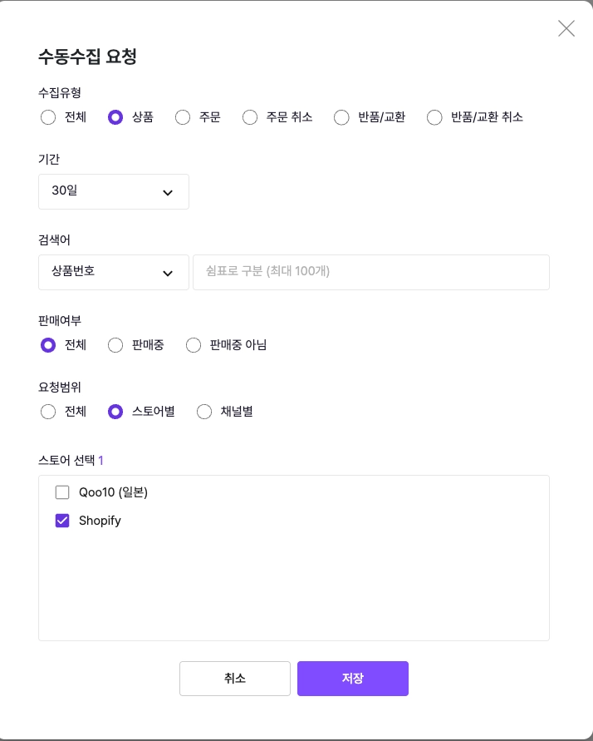This screenshot has height=741, width=593.
Task: Click the 저장 save button
Action: pos(353,679)
